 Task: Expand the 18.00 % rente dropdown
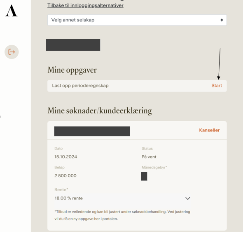tap(122, 198)
